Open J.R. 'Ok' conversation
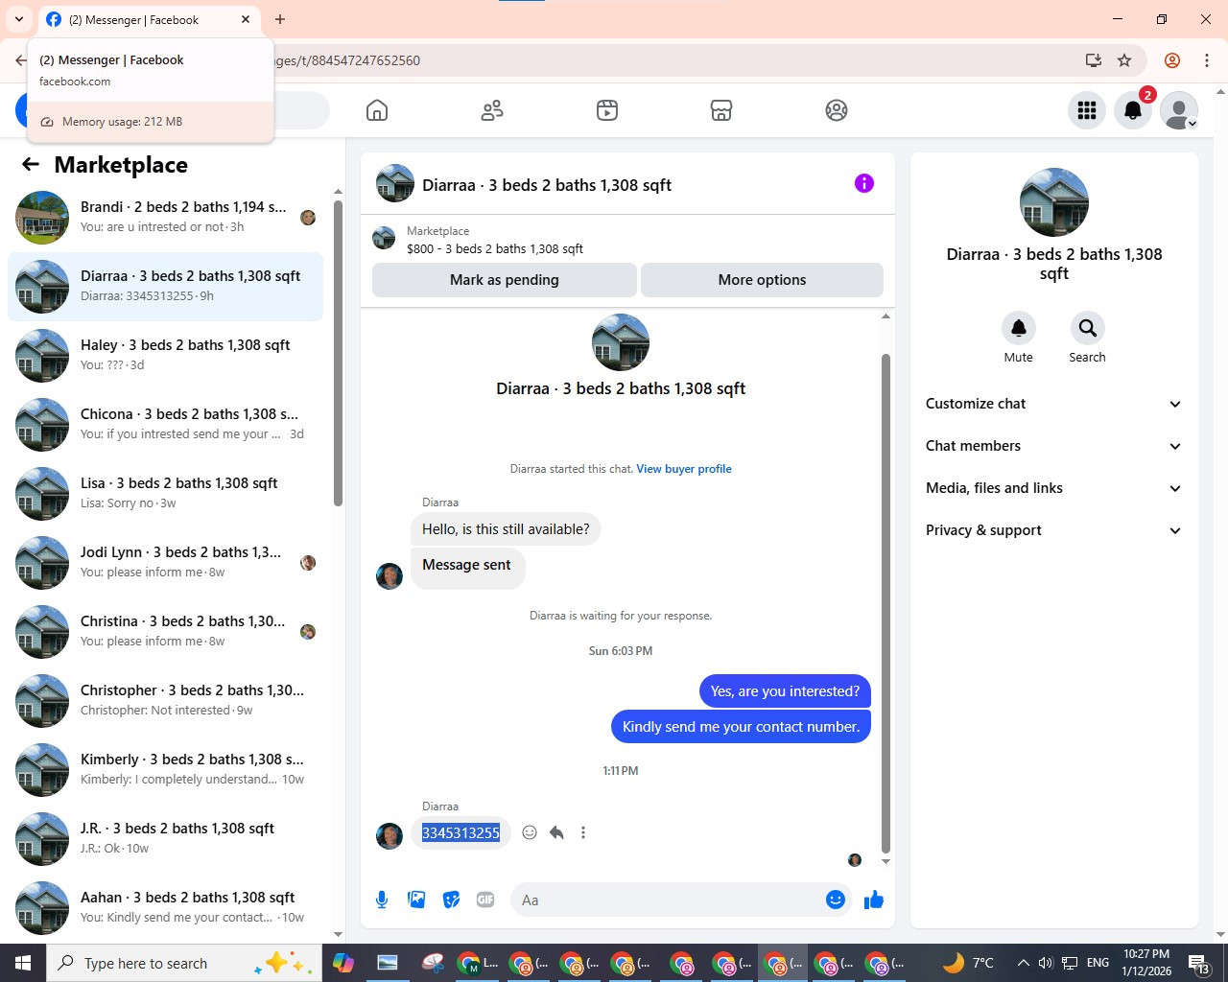Viewport: 1228px width, 982px height. [x=165, y=839]
